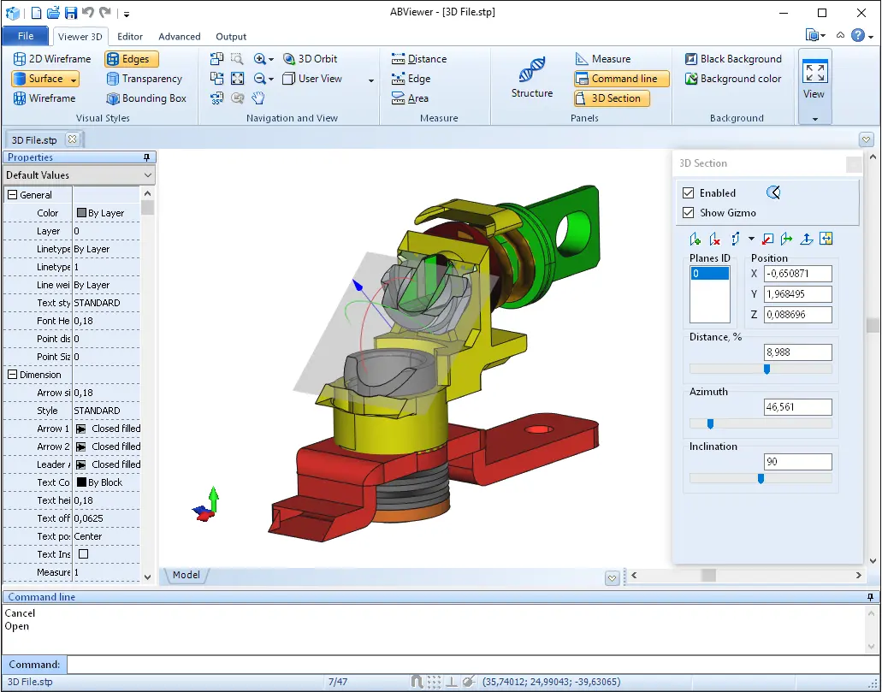Click the flip section plane red arrow icon
The image size is (882, 692).
[x=767, y=240]
